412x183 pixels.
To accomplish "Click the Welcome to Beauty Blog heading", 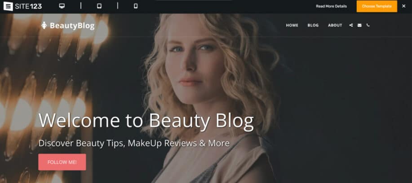I will (x=146, y=121).
